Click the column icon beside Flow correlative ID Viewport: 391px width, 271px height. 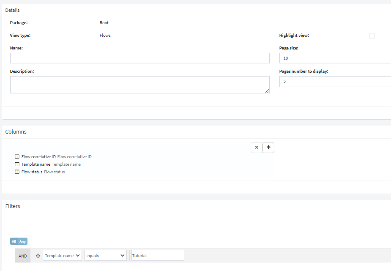click(17, 156)
